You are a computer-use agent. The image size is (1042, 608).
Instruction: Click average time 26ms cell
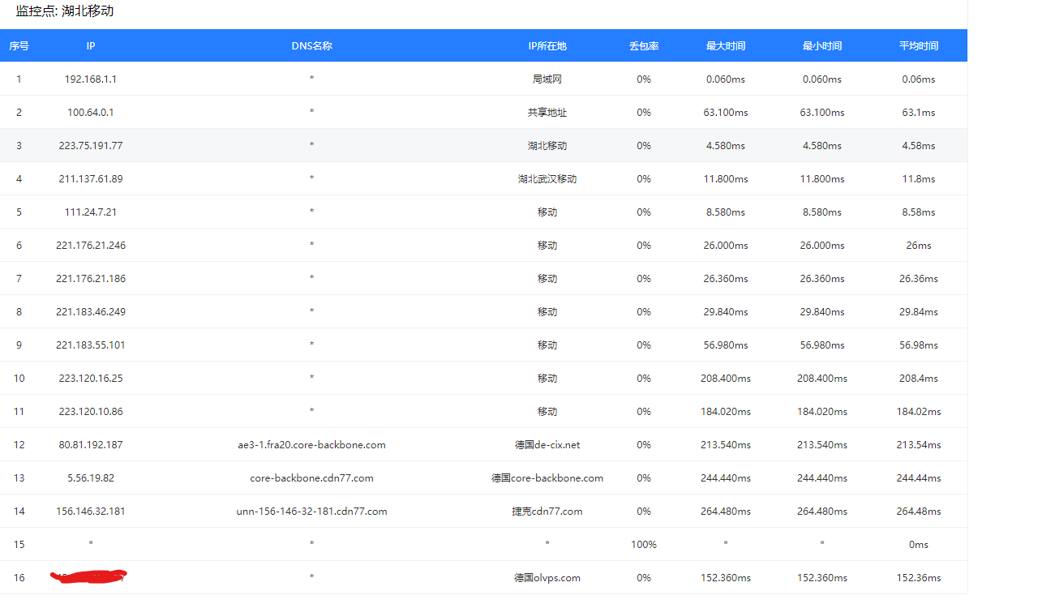pyautogui.click(x=919, y=246)
